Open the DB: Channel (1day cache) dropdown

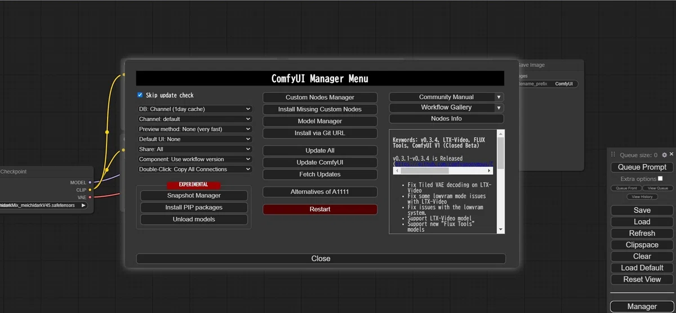195,109
